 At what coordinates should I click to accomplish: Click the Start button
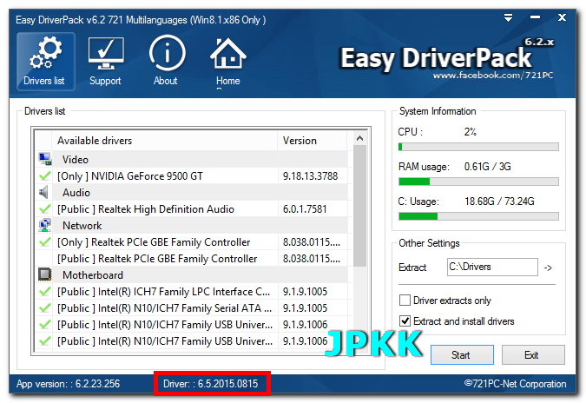click(x=462, y=354)
